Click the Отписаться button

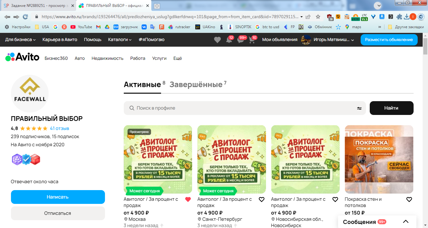point(58,213)
